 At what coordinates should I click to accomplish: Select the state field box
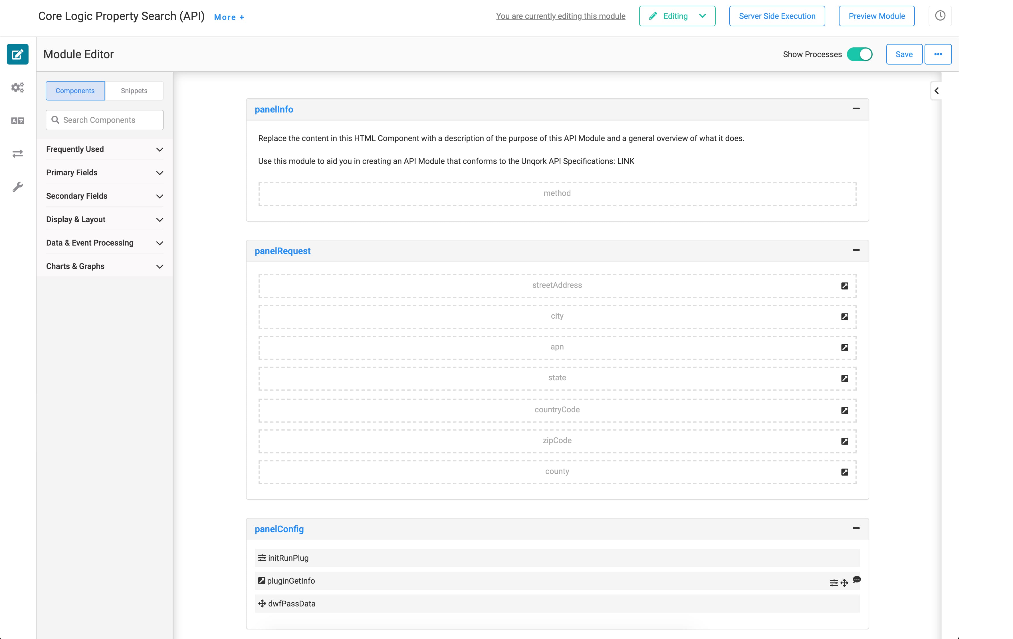click(x=557, y=378)
